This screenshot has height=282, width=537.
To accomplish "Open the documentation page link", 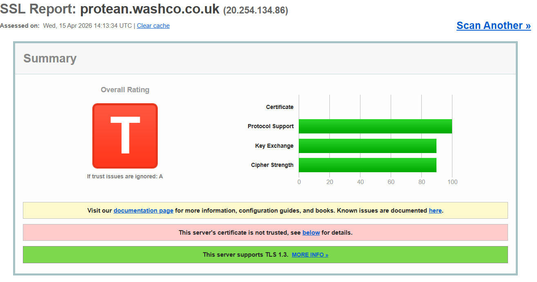I will click(143, 211).
